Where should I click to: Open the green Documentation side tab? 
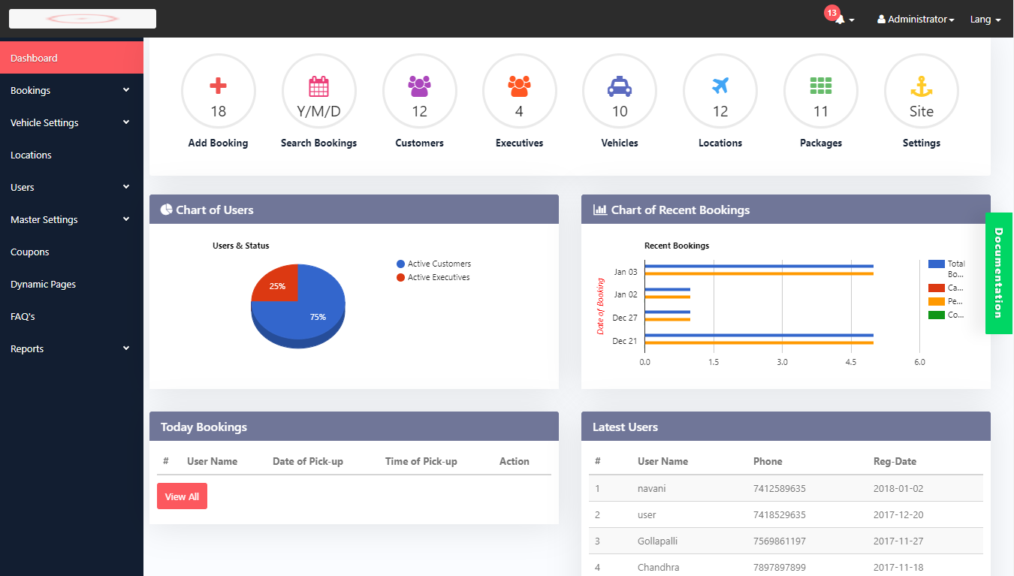(998, 273)
